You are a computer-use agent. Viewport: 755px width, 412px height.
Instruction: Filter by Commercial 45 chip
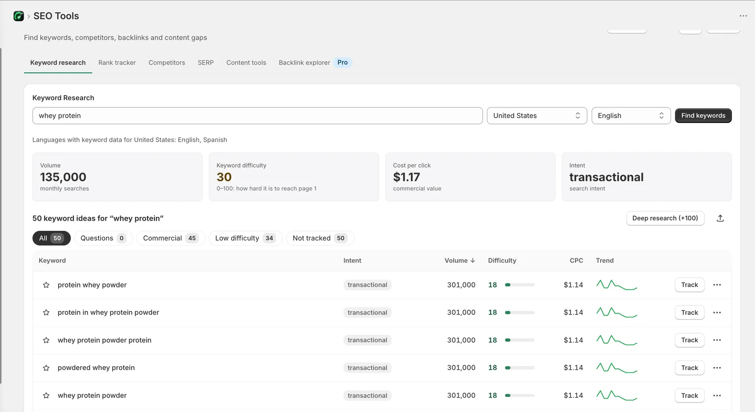171,238
